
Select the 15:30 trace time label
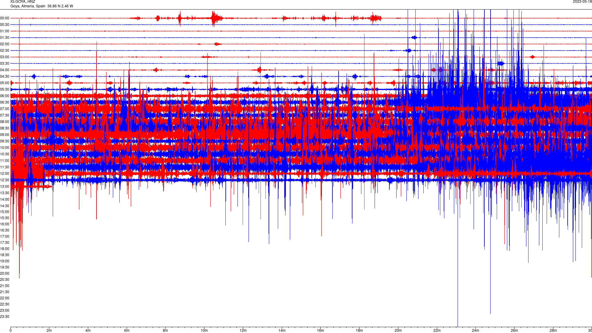pos(5,218)
